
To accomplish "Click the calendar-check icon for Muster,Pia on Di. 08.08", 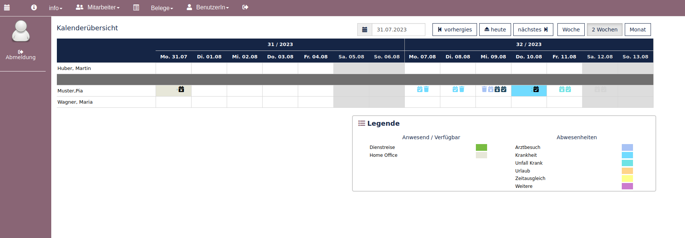I will 455,89.
